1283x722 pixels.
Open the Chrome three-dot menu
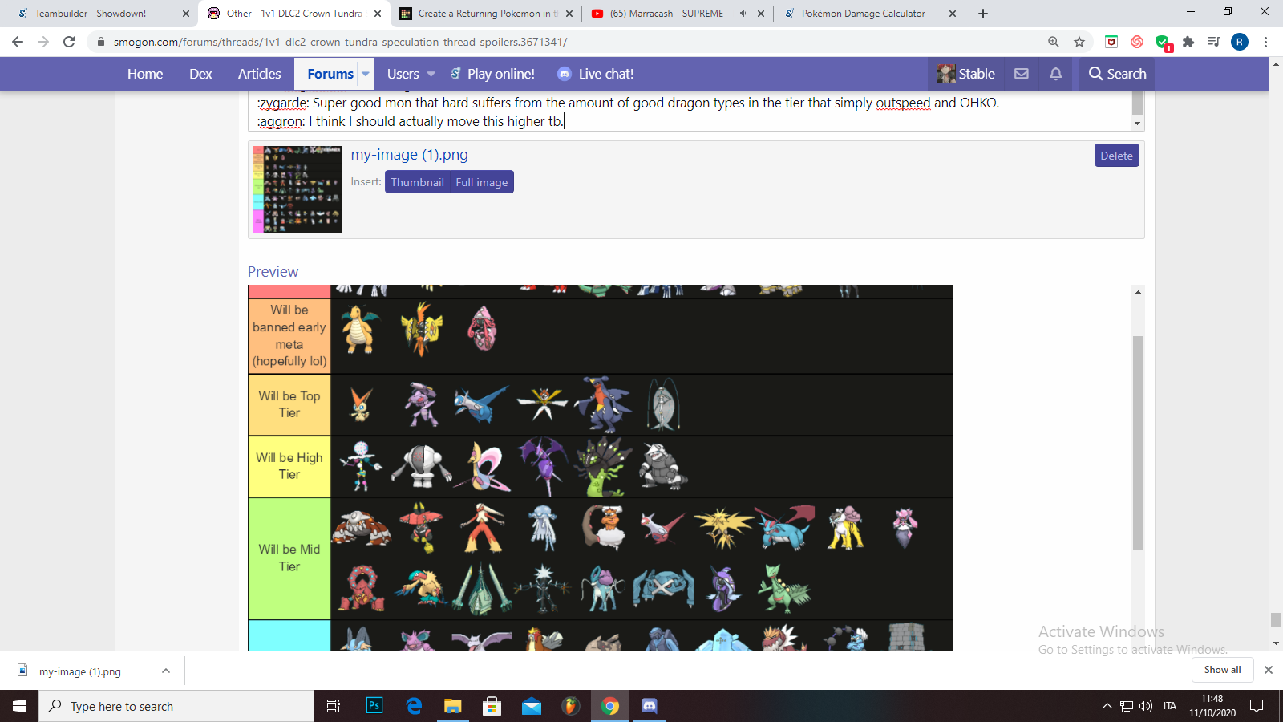(1265, 42)
